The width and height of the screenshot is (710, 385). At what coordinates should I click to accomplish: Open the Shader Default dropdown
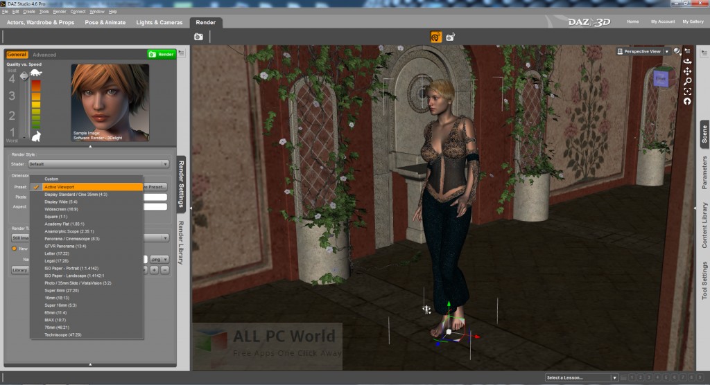(x=98, y=164)
